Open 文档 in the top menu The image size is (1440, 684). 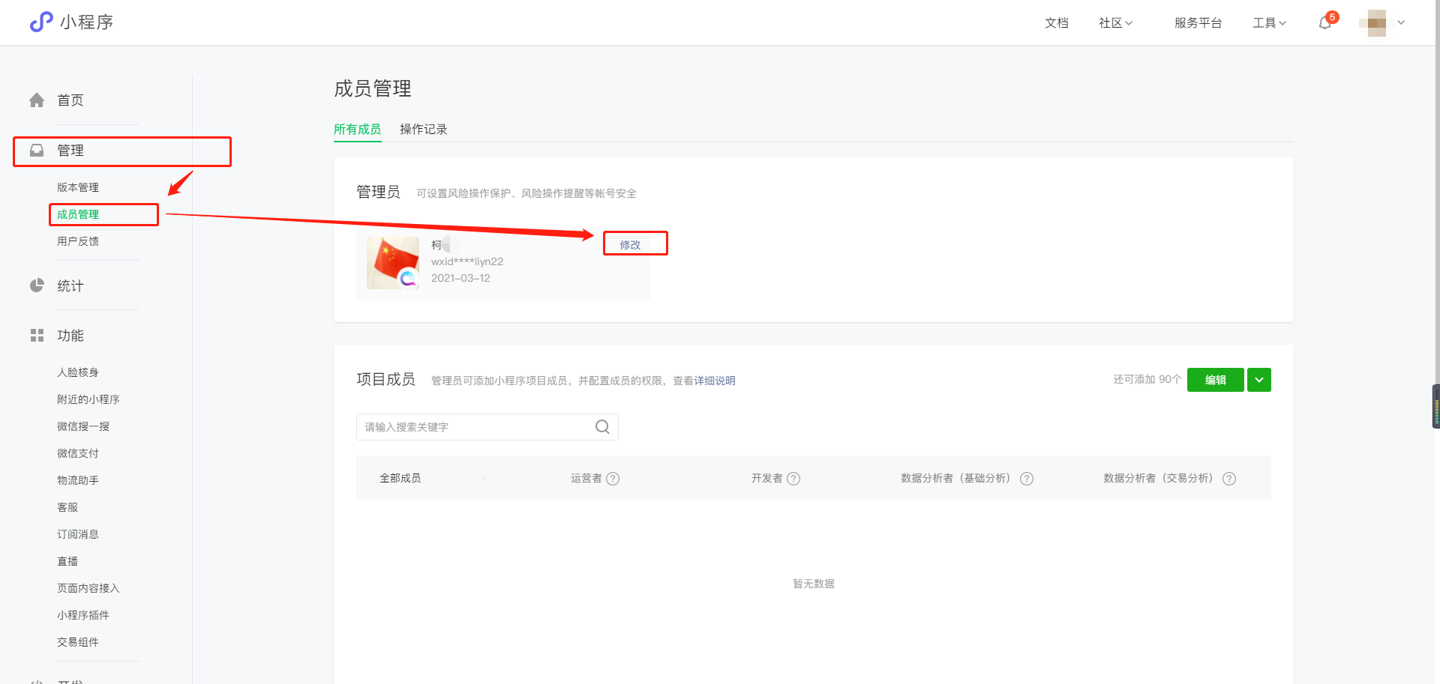[x=1057, y=23]
